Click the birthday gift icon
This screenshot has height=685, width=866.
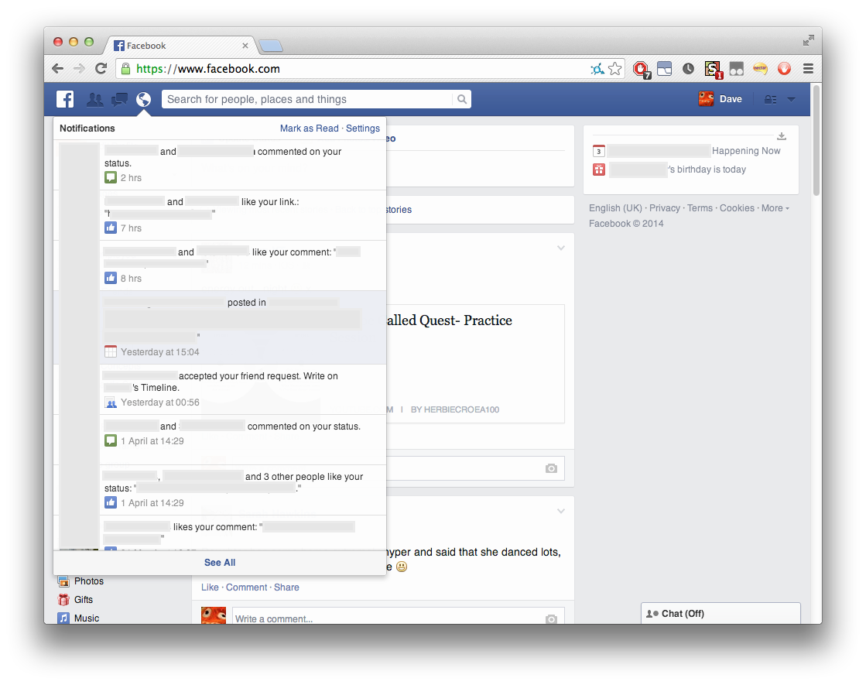599,170
